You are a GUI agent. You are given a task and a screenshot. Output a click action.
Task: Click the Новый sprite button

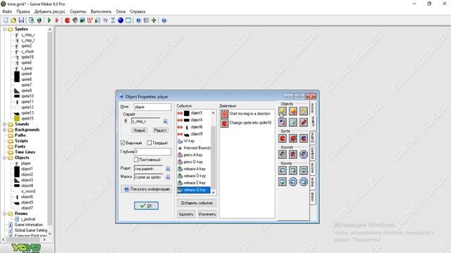pos(140,130)
